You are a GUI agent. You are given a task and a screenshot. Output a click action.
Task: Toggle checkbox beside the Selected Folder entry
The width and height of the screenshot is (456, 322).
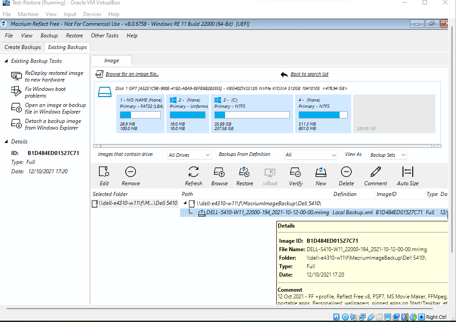(94, 204)
